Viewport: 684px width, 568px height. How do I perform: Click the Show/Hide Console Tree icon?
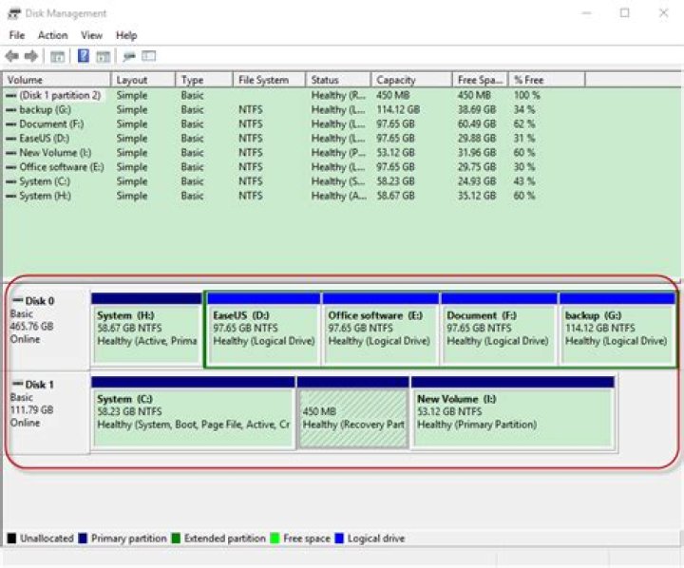tap(58, 56)
